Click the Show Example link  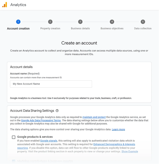[x=130, y=152]
